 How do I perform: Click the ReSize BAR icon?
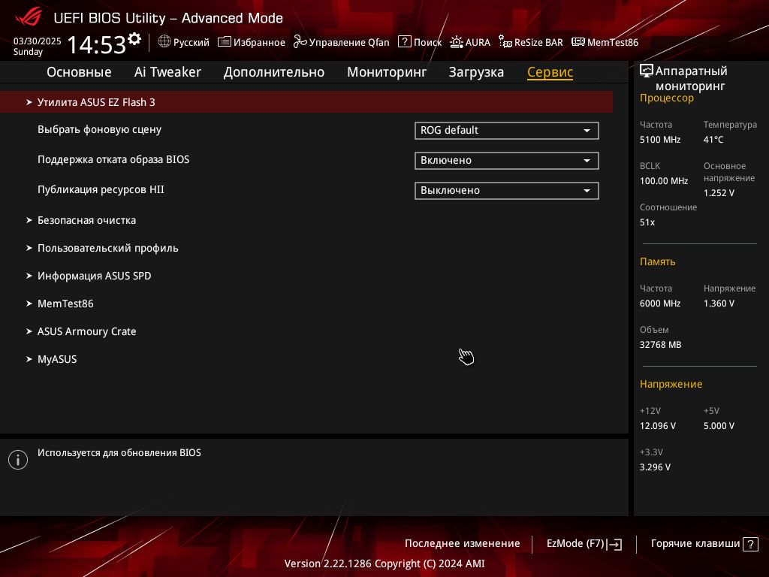click(505, 42)
